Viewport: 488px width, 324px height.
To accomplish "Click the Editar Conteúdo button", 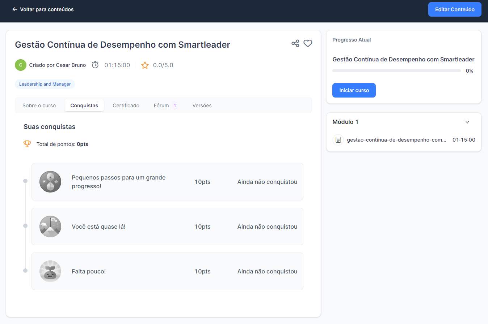I will (x=455, y=9).
